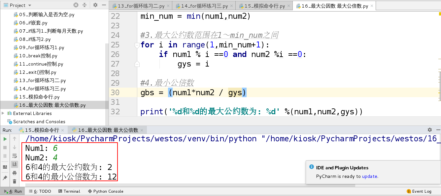The image size is (441, 196).
Task: Open the 6: TODO tool window
Action: coord(40,191)
